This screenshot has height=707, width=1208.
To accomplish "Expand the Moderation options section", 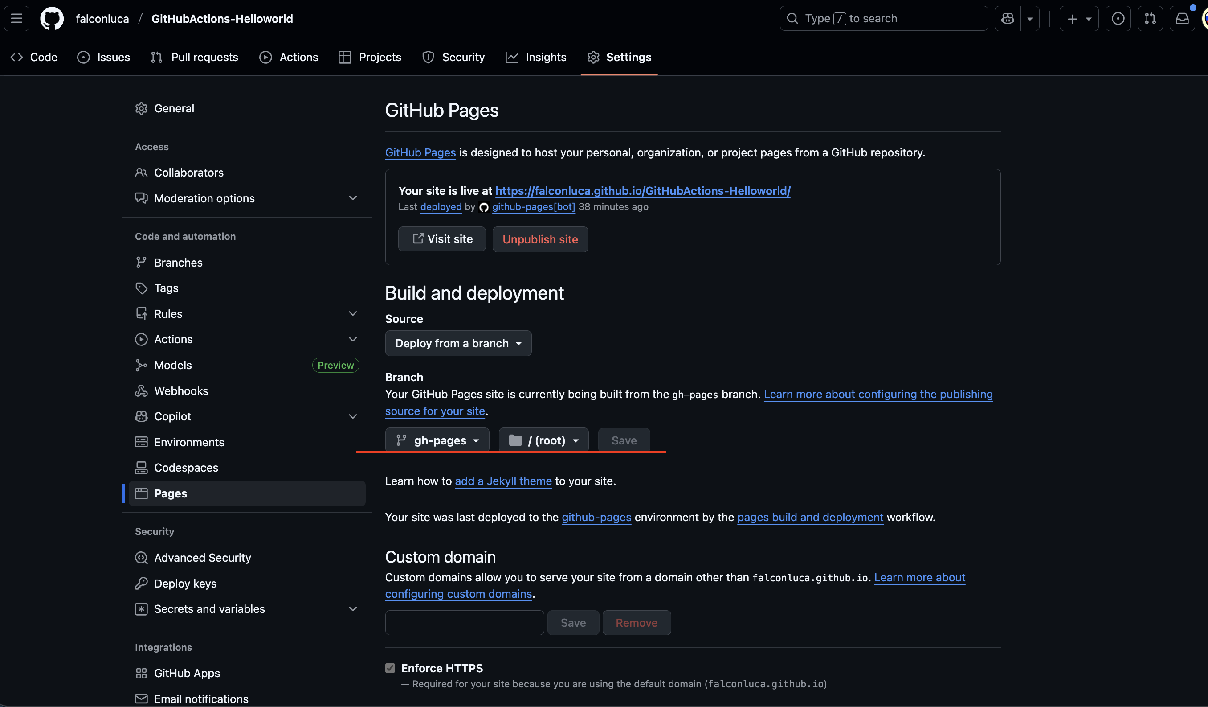I will [353, 198].
